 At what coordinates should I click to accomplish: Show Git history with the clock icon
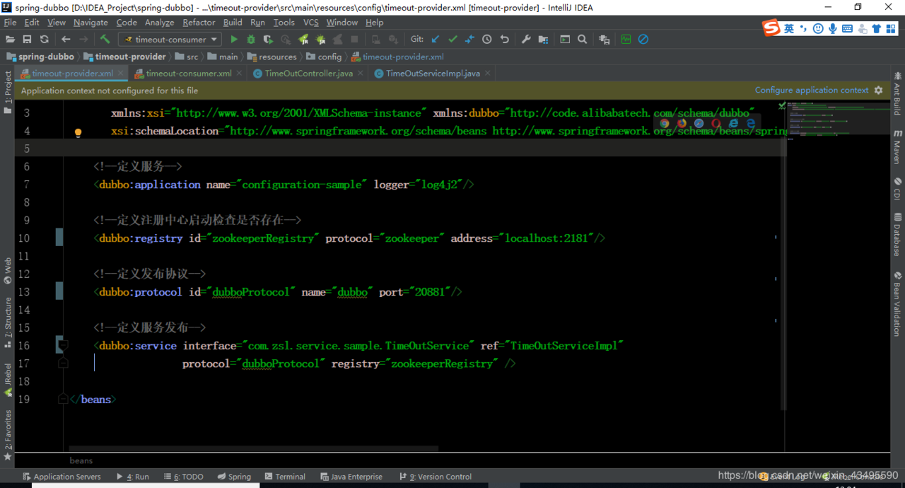[487, 40]
